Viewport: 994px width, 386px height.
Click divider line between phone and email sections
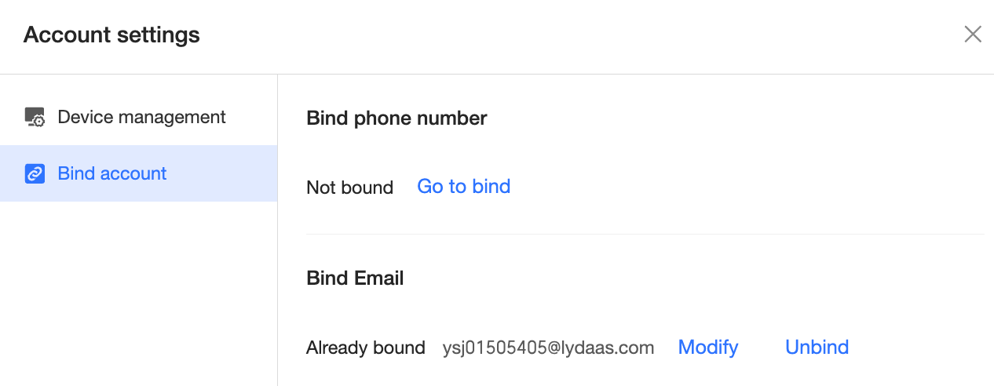click(x=645, y=234)
